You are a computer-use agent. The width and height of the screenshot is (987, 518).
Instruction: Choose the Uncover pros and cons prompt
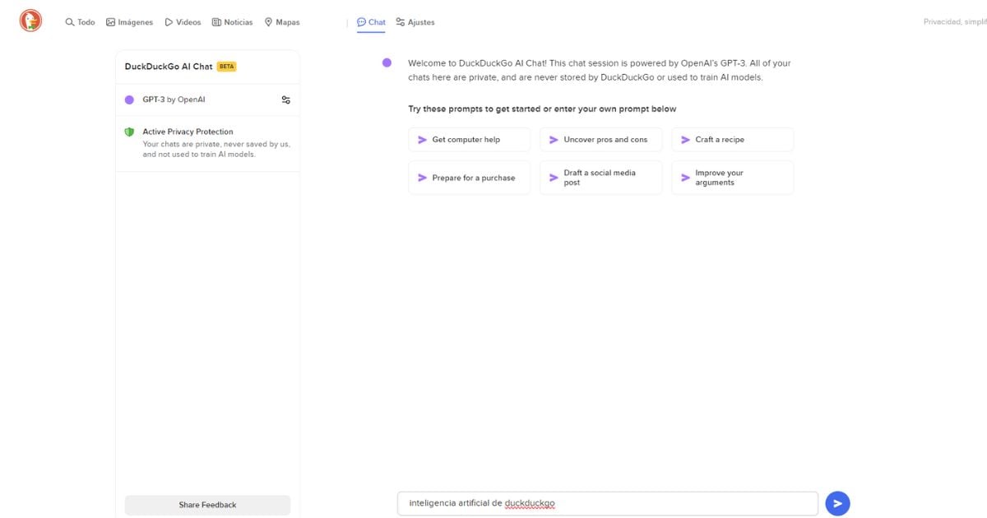(600, 140)
